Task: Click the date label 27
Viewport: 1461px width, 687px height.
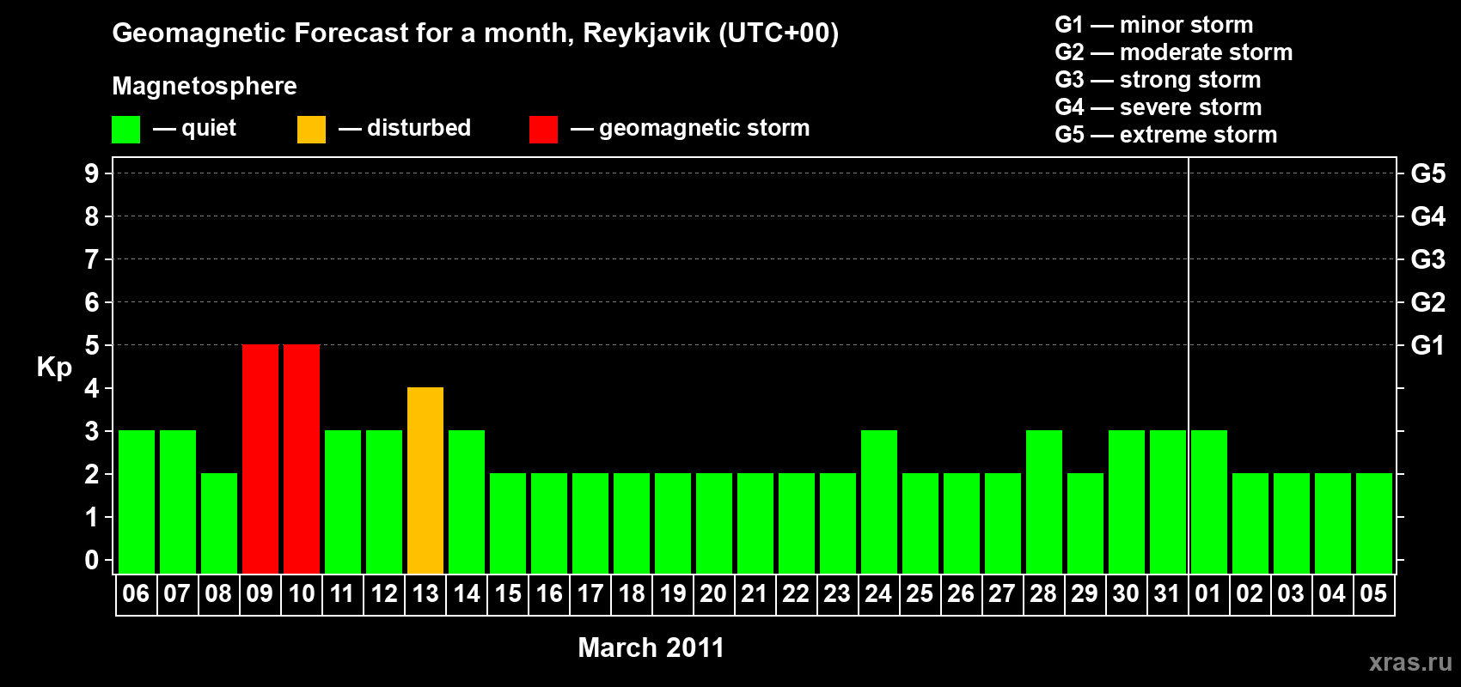Action: click(x=1002, y=594)
